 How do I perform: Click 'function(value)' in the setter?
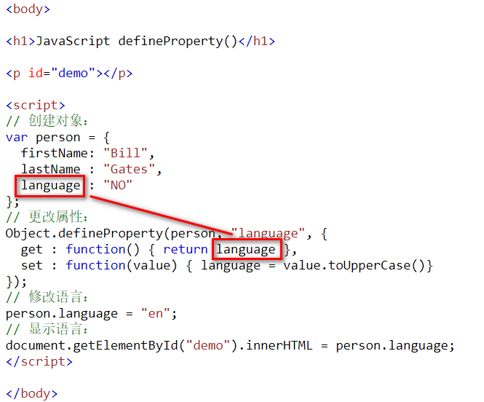pos(122,266)
